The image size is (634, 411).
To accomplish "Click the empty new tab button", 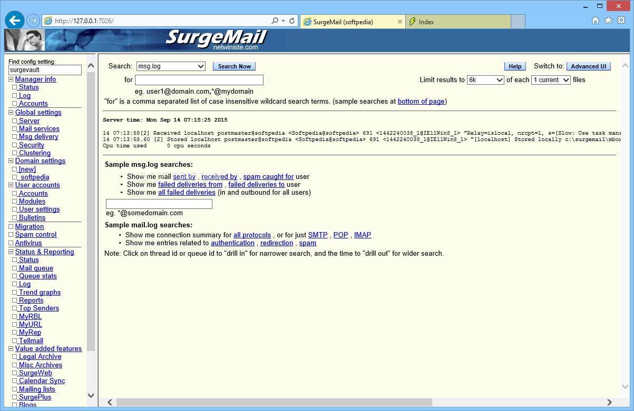I will point(518,22).
